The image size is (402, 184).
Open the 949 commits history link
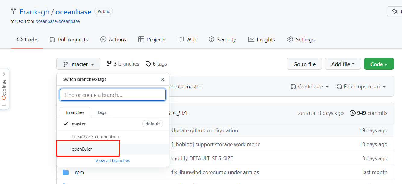[x=368, y=113]
